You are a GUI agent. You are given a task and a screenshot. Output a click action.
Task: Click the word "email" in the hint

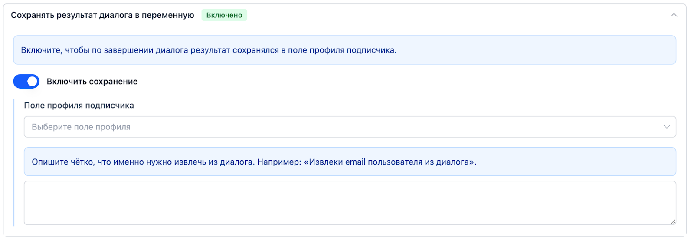[x=355, y=162]
